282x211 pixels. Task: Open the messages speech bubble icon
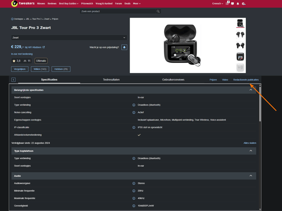coord(233,4)
